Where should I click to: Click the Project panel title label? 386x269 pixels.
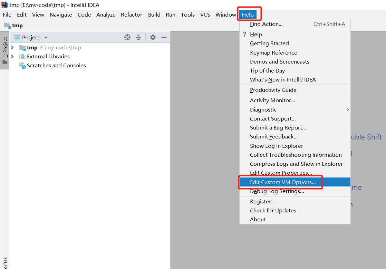coord(31,37)
